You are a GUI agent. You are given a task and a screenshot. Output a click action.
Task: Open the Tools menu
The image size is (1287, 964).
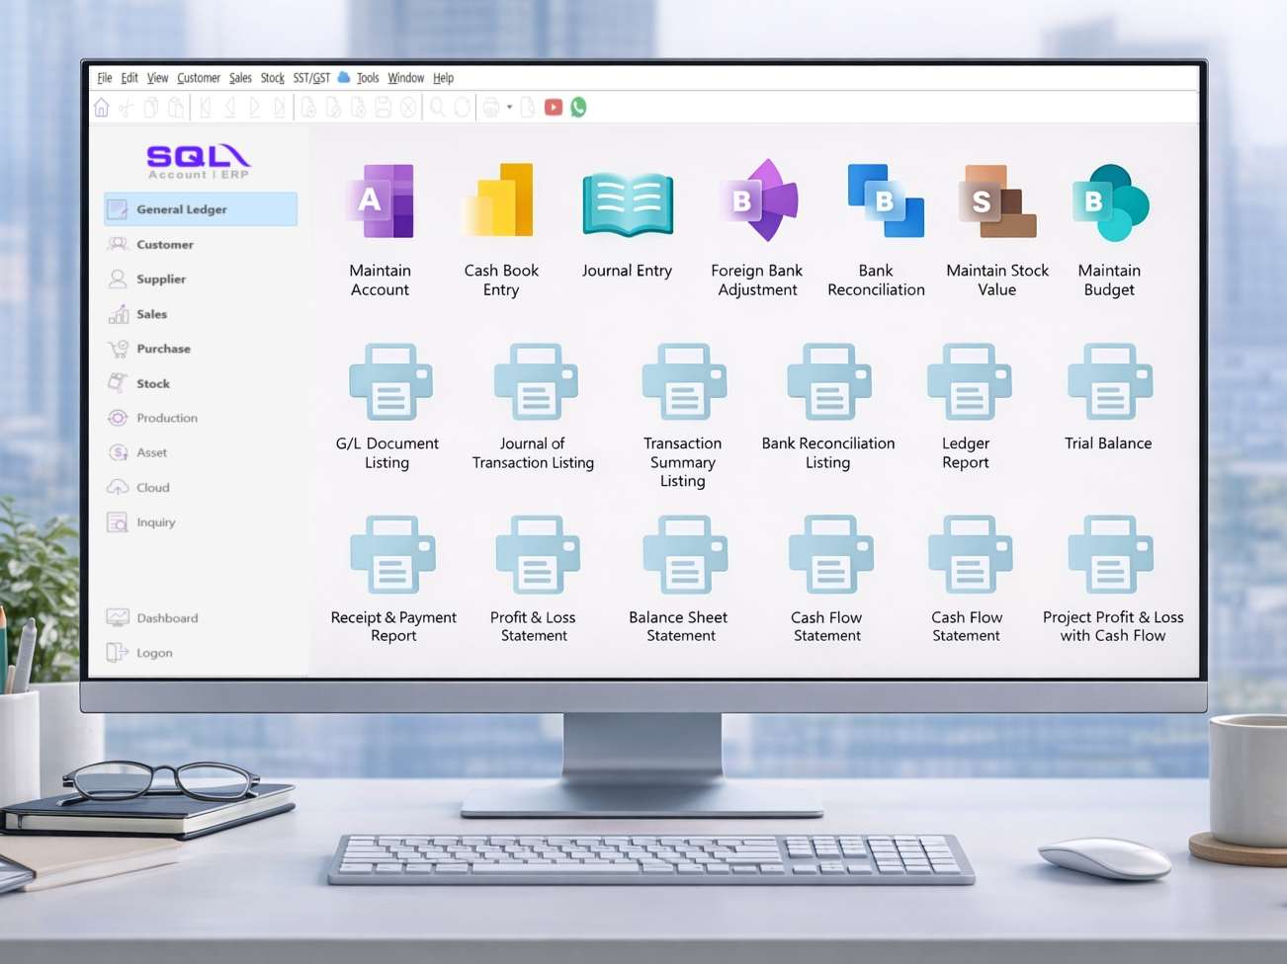368,78
